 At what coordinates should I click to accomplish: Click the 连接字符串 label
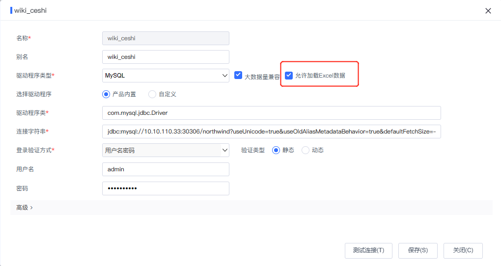32,132
